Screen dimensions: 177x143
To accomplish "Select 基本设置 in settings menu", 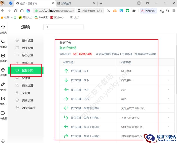I will [26, 40].
